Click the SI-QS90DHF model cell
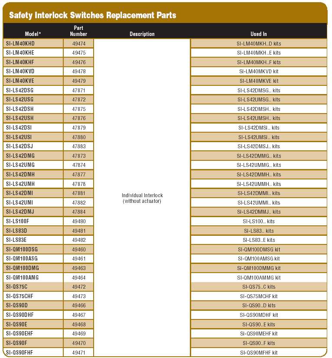This screenshot has height=358, width=332. click(x=33, y=315)
